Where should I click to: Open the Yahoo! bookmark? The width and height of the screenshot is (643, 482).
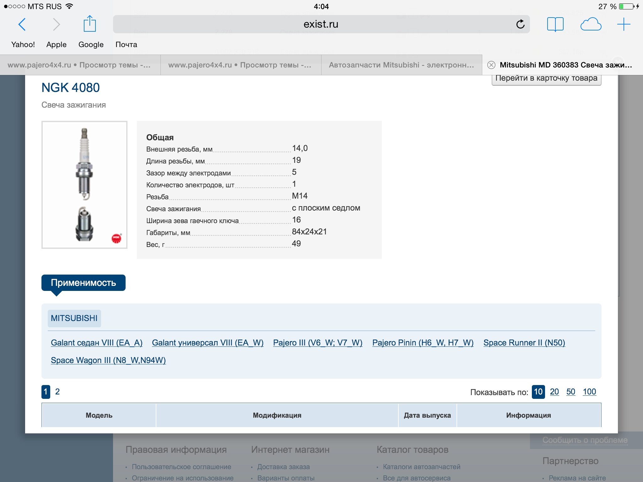[23, 45]
